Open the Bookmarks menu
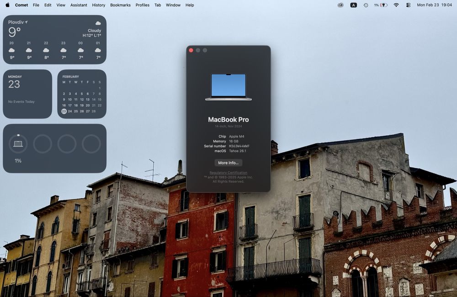The width and height of the screenshot is (457, 297). (120, 5)
